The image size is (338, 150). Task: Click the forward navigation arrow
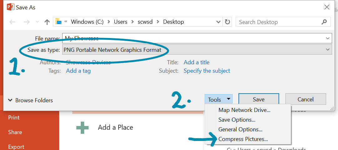click(27, 22)
